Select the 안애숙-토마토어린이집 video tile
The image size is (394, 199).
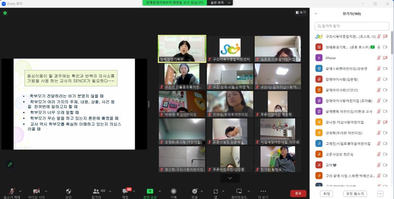230,104
